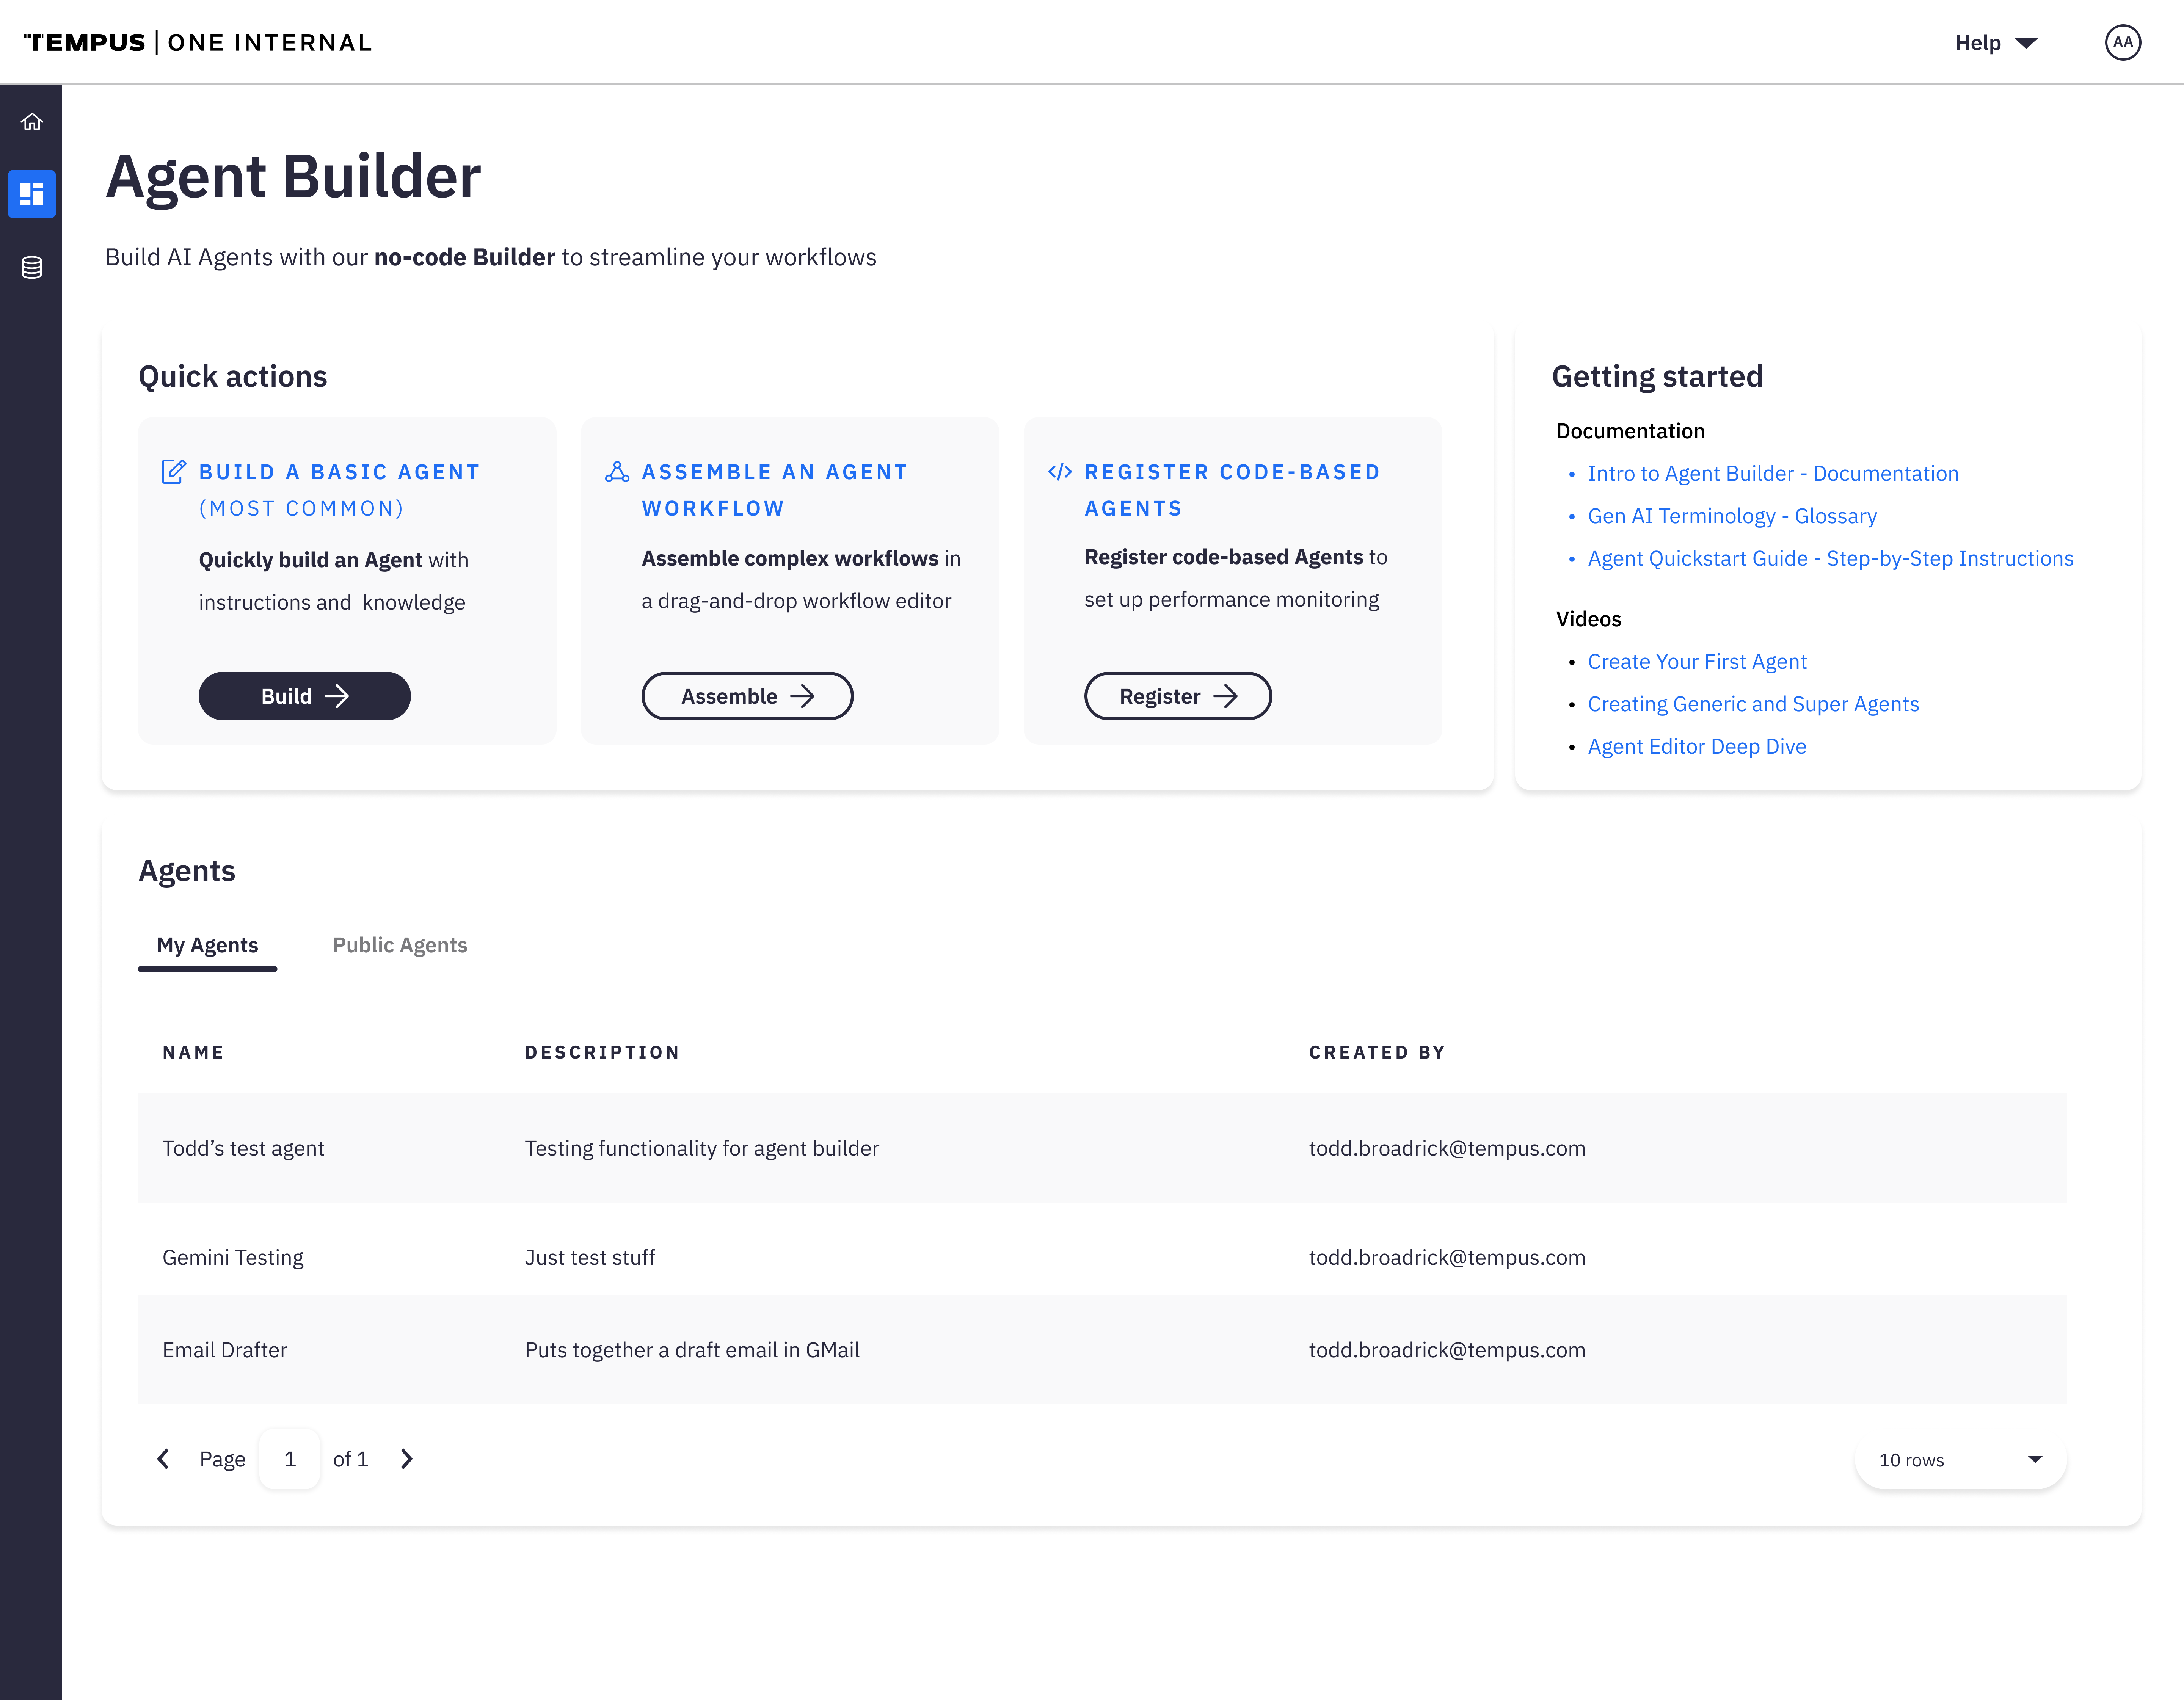
Task: Open the Home icon in sidebar
Action: (31, 122)
